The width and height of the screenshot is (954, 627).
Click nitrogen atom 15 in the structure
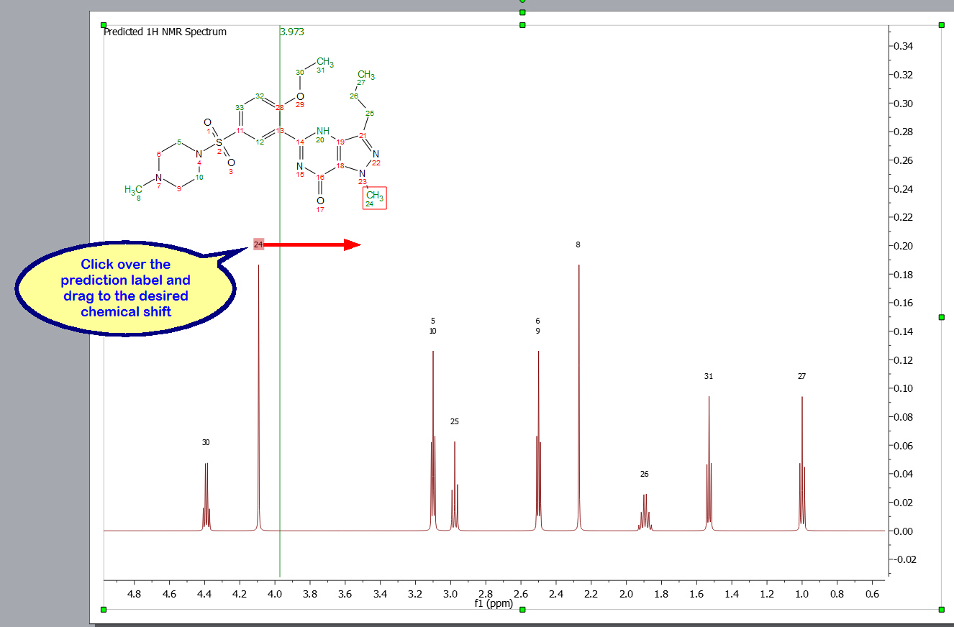click(x=300, y=168)
